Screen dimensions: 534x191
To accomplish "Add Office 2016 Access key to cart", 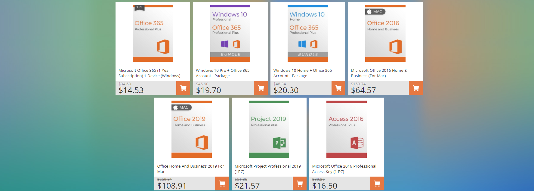I will [377, 183].
